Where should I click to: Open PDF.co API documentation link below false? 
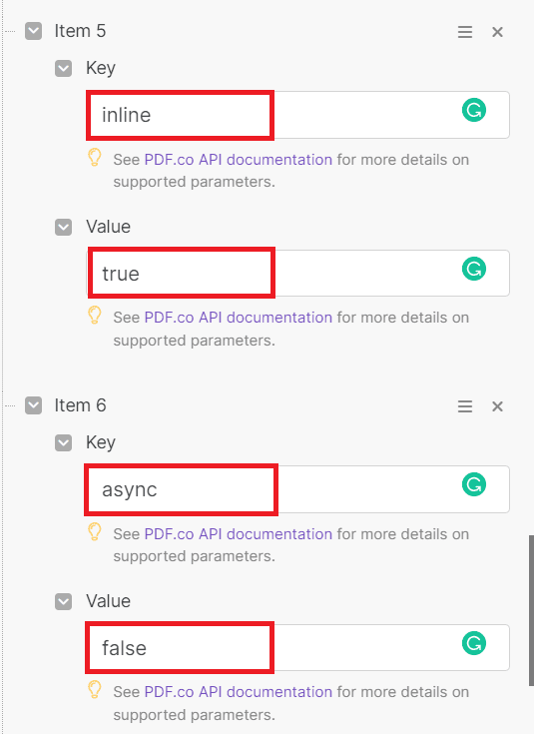click(x=239, y=692)
